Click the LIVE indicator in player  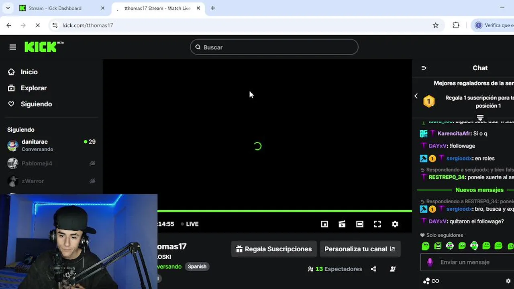point(190,224)
